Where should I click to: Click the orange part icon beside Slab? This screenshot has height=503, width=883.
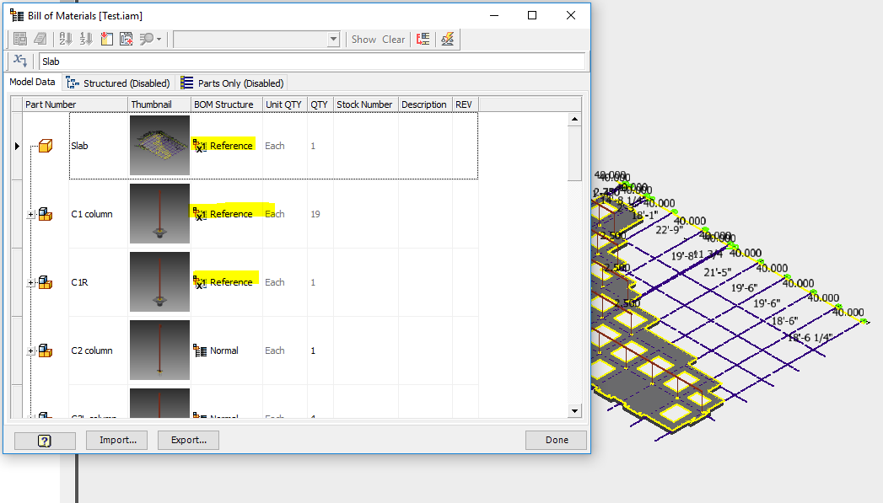pyautogui.click(x=44, y=145)
